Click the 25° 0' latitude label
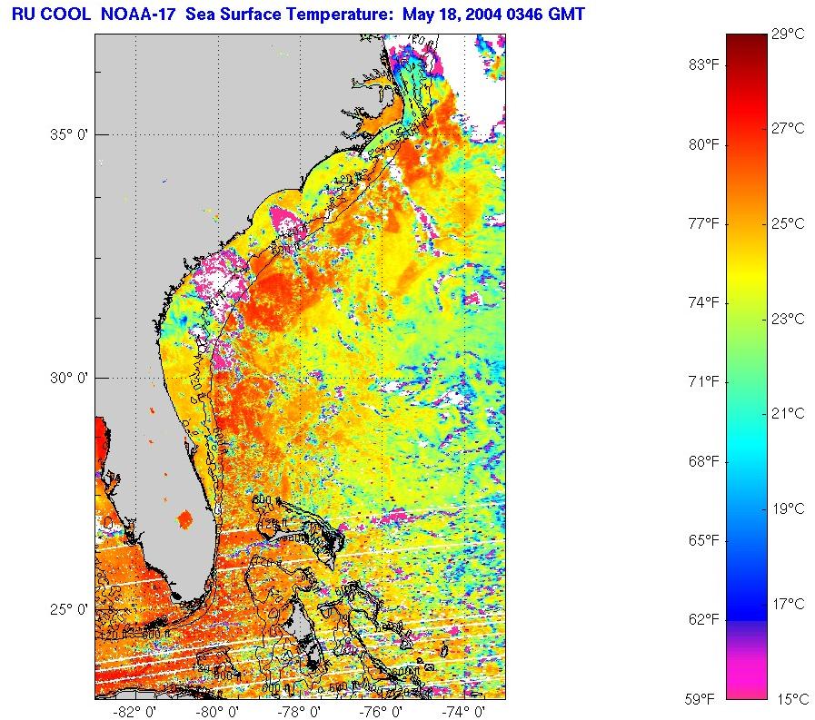Screen dimensions: 815x720 68,608
